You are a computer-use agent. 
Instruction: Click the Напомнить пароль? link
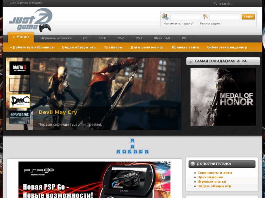[179, 24]
